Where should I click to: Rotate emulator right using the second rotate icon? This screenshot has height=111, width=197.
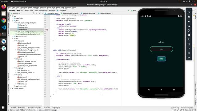point(189,31)
